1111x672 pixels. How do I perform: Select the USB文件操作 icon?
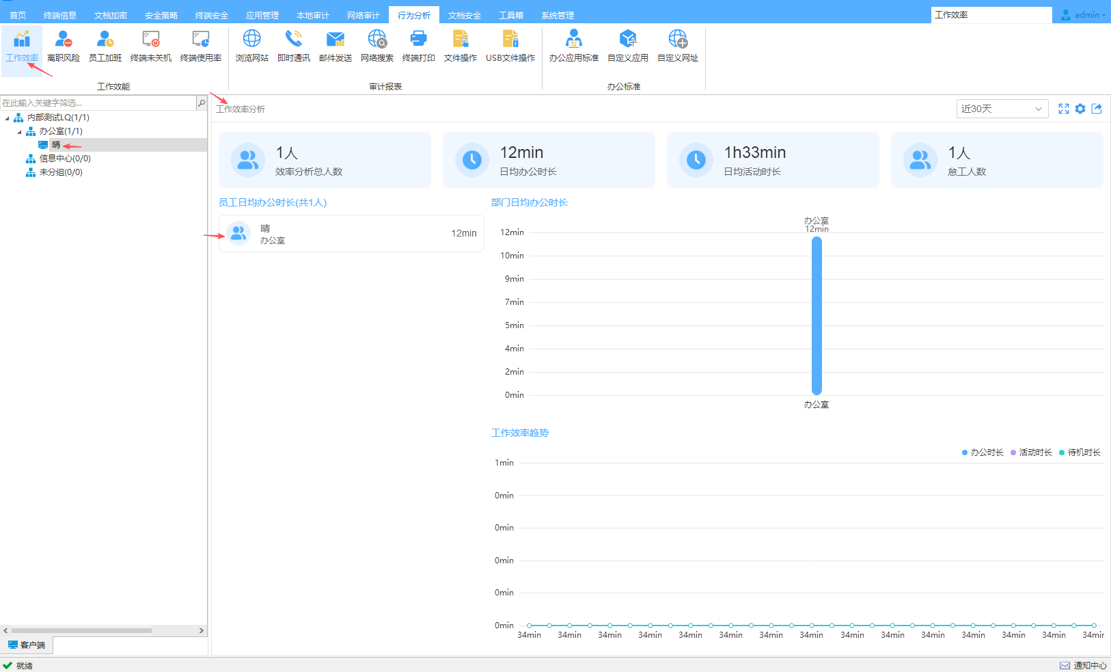pyautogui.click(x=510, y=46)
